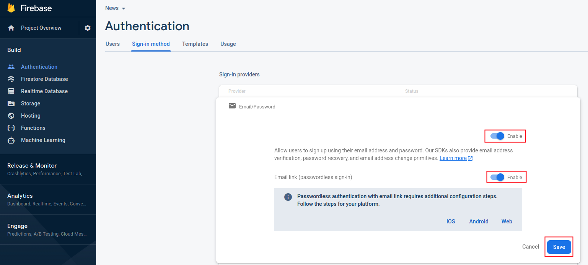Click the Save button
The image size is (588, 265).
(x=559, y=247)
